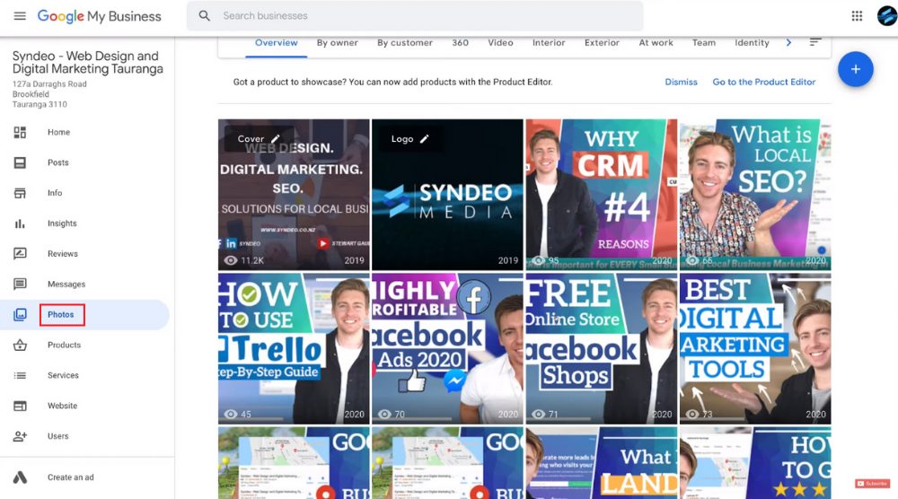Click the search magnifier icon
The image size is (898, 499).
[205, 16]
